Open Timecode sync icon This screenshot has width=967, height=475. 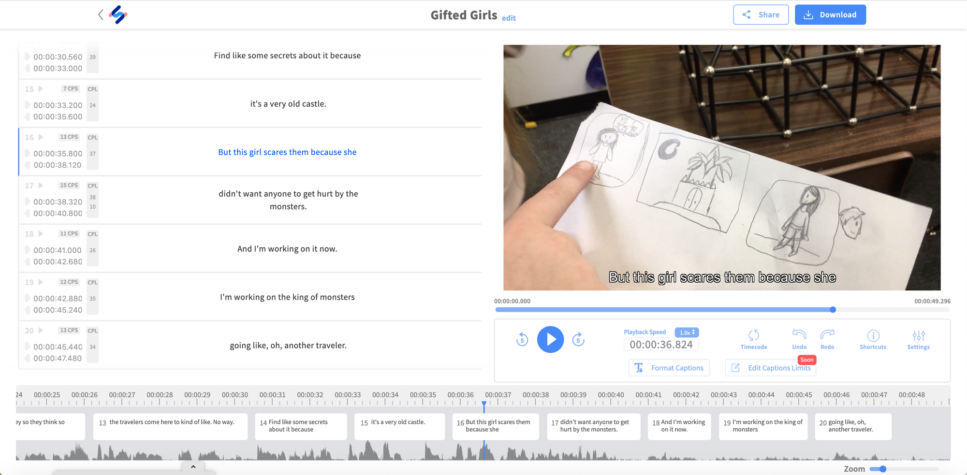click(x=753, y=335)
